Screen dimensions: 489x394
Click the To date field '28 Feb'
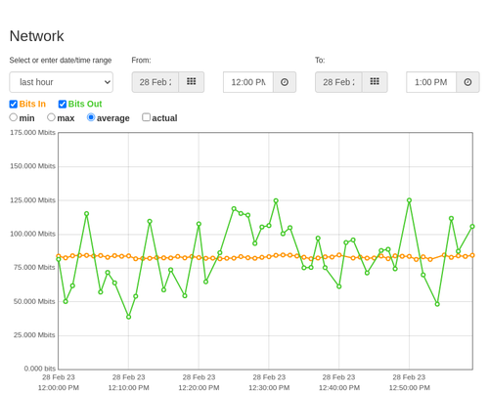(338, 82)
